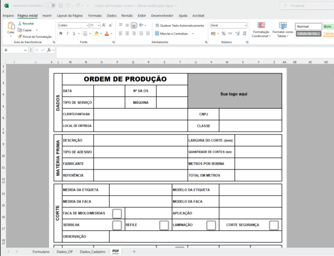This screenshot has width=334, height=256.
Task: Center text horizontally icon
Action: click(x=127, y=33)
